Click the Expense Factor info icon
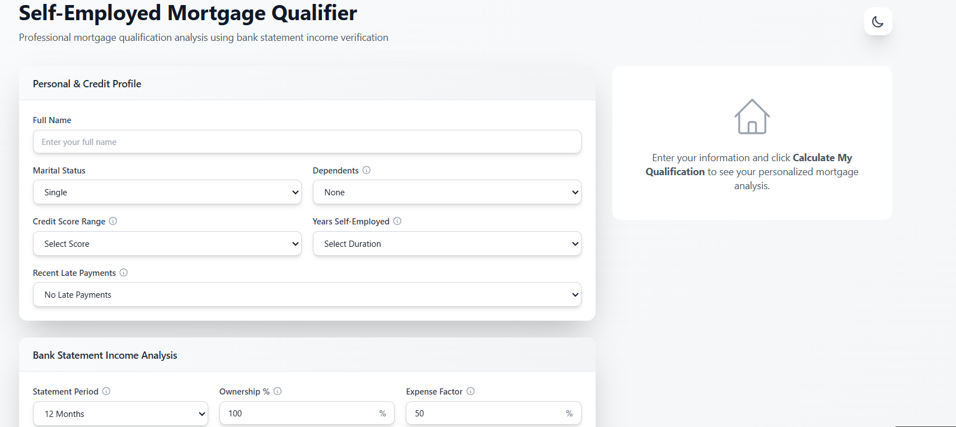The height and width of the screenshot is (427, 956). [471, 391]
